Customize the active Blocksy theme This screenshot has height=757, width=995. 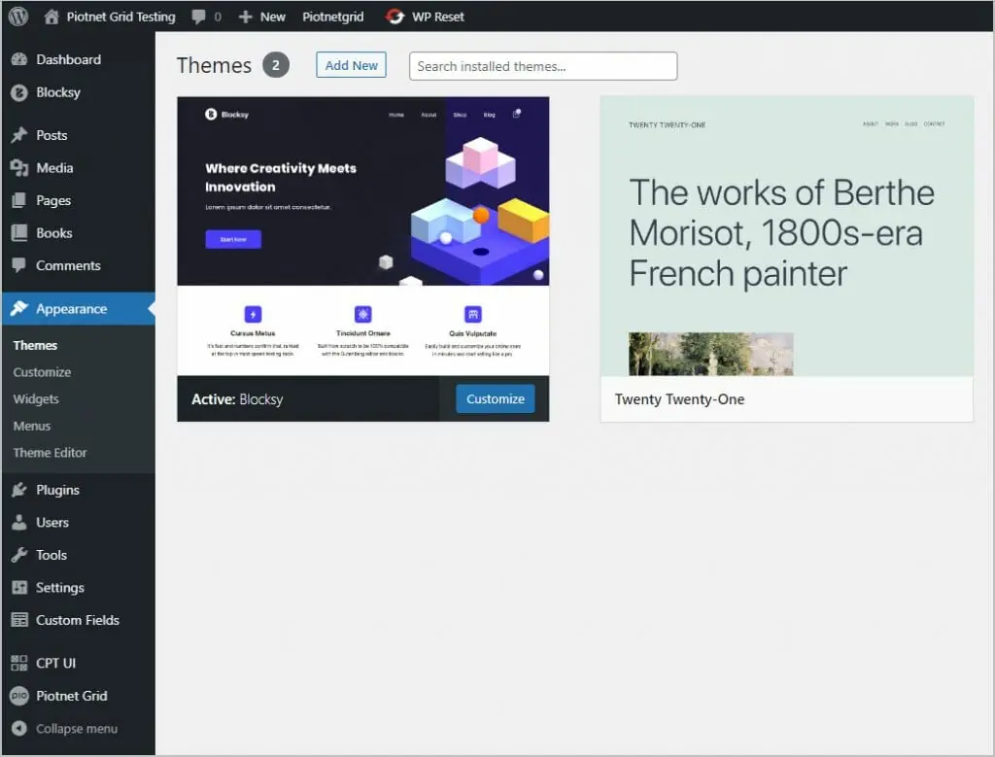(x=495, y=398)
